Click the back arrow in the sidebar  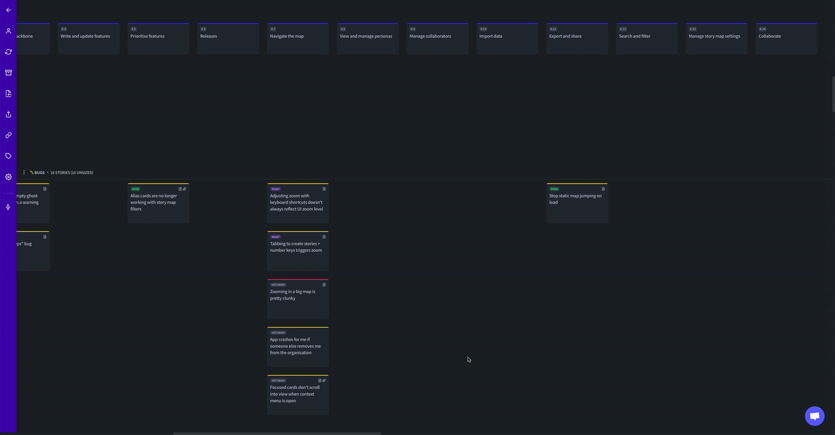coord(8,10)
